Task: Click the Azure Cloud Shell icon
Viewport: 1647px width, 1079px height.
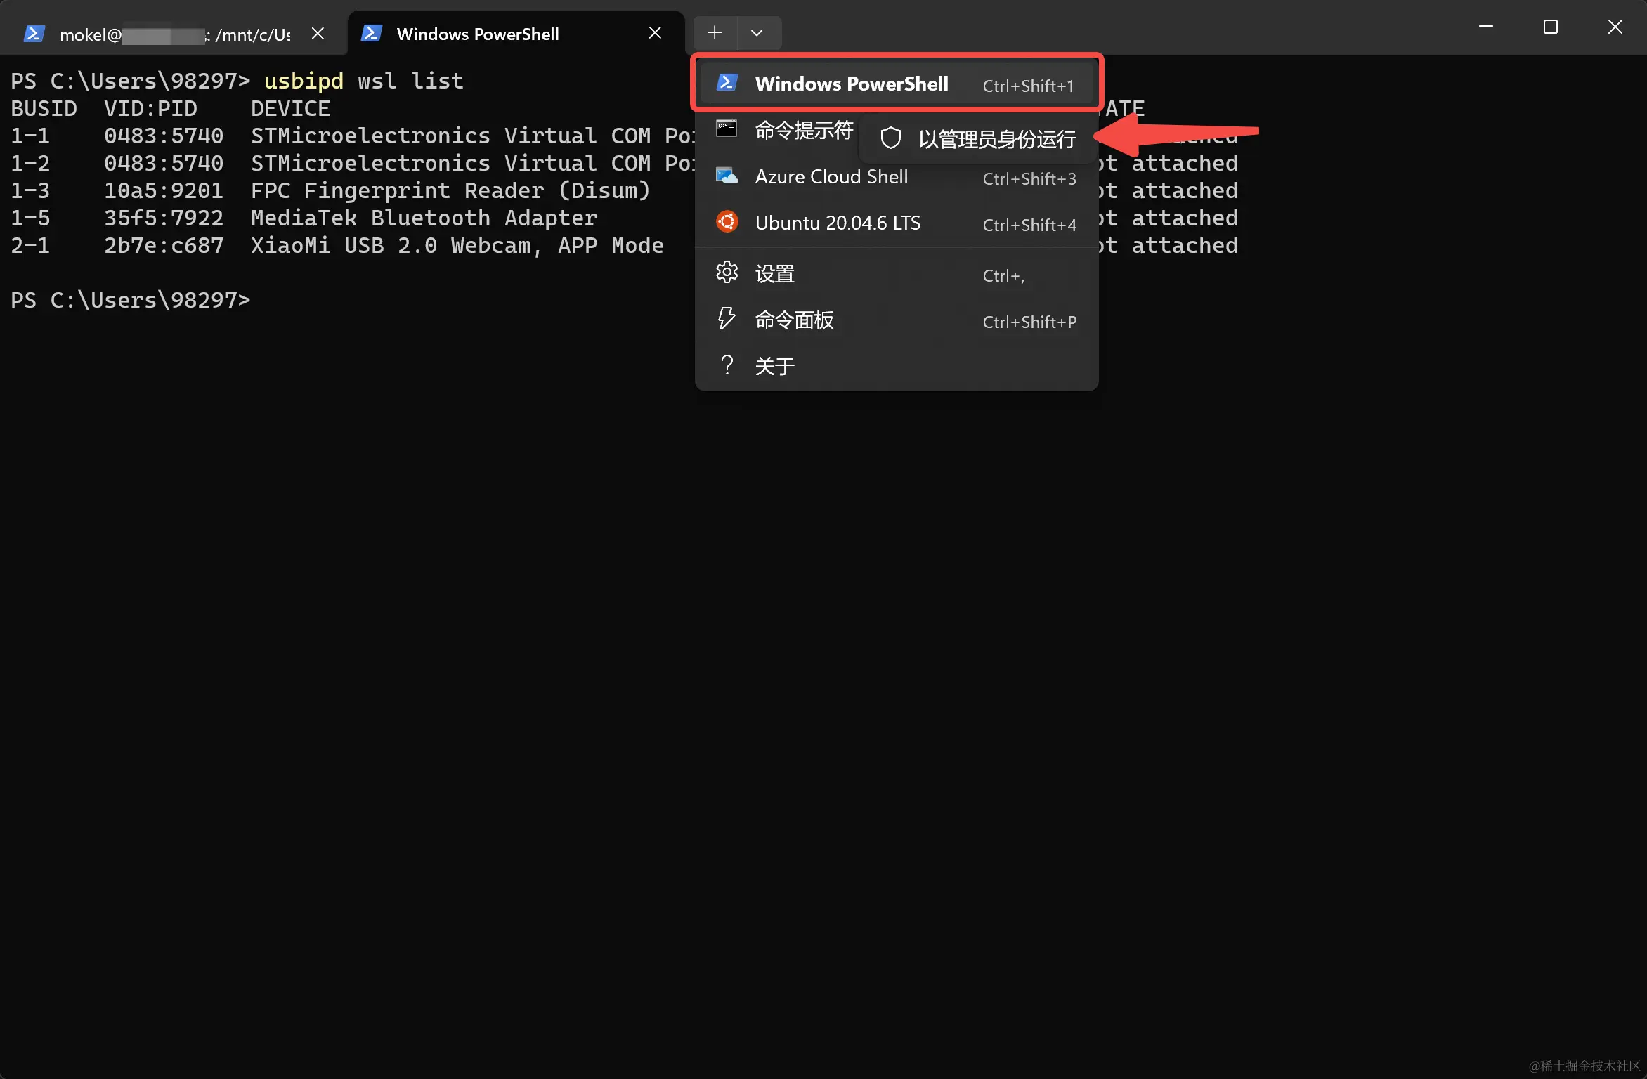Action: coord(727,176)
